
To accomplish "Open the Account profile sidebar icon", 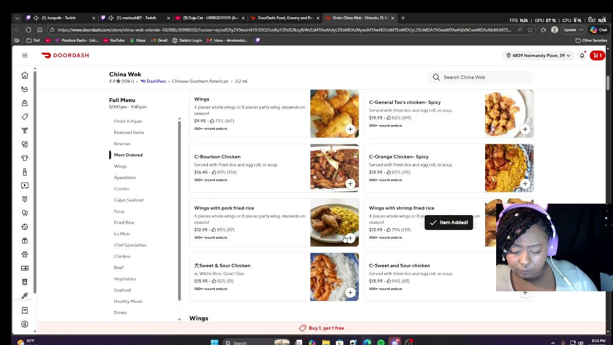I will 25,324.
